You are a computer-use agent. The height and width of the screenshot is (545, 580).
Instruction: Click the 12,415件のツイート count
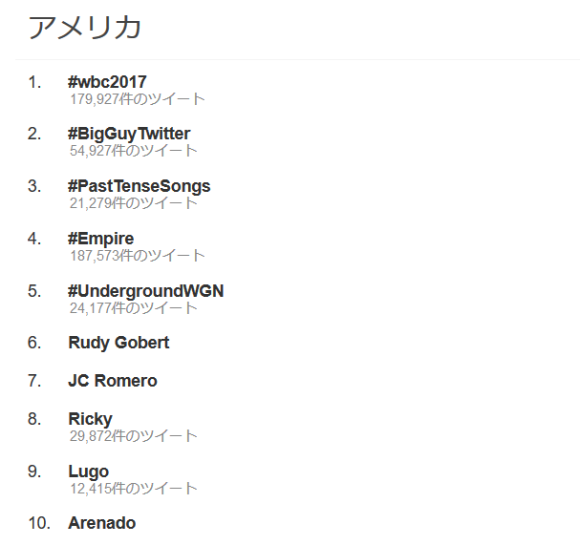[x=134, y=489]
